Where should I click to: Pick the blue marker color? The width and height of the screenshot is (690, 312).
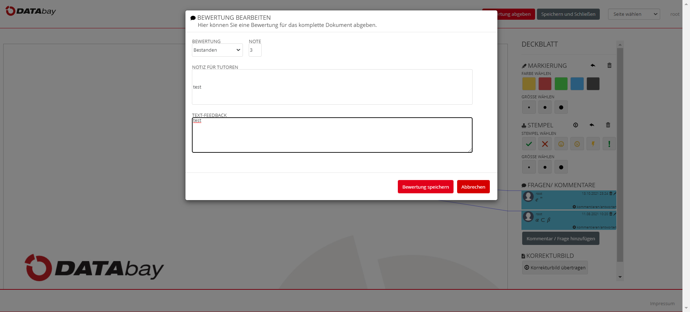pos(577,84)
